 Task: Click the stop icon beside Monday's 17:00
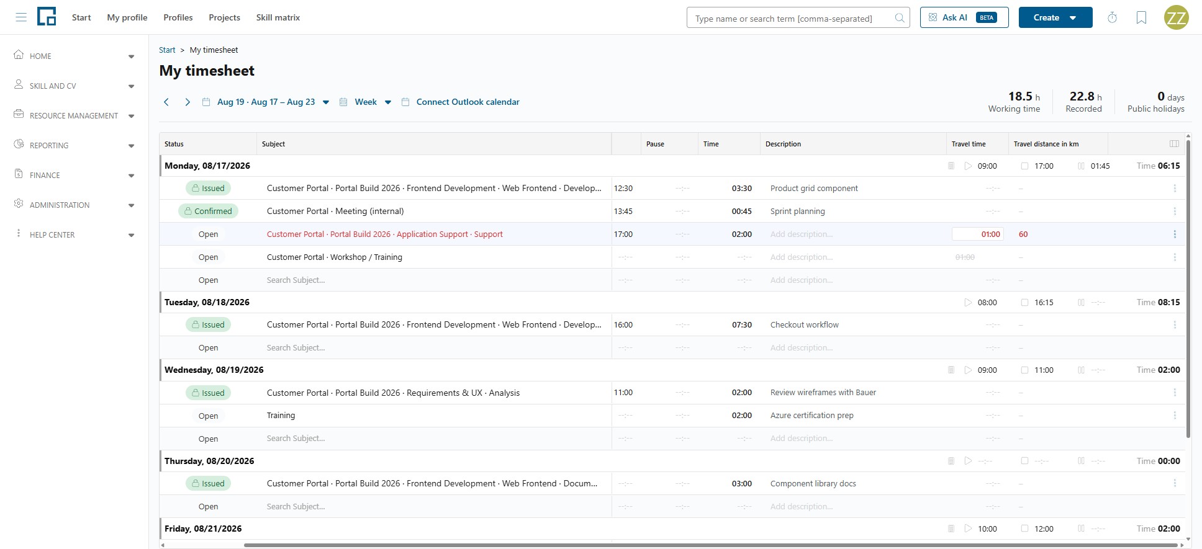pos(1024,166)
